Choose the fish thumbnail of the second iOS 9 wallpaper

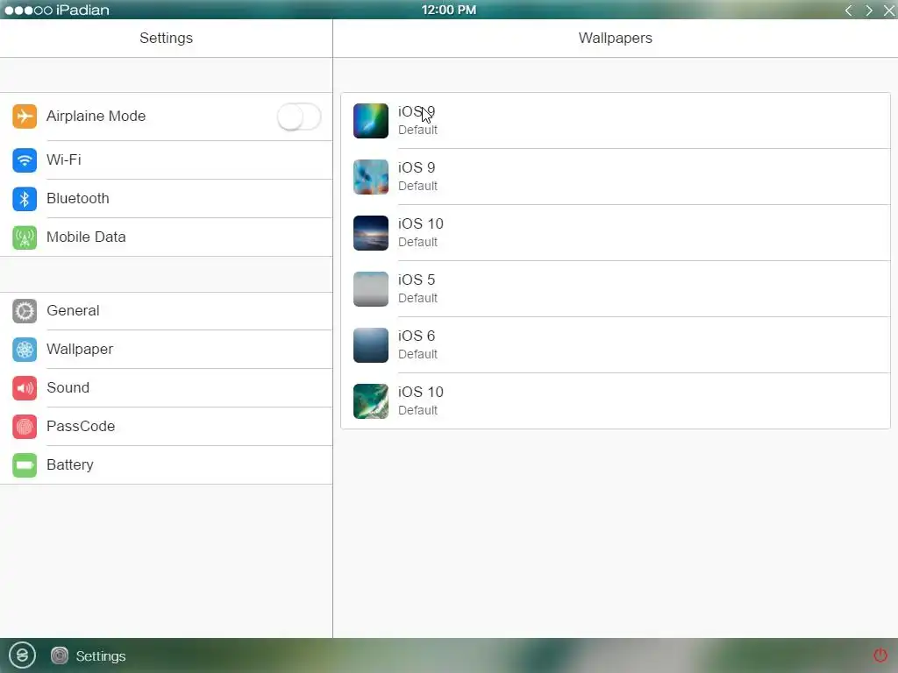click(x=371, y=177)
